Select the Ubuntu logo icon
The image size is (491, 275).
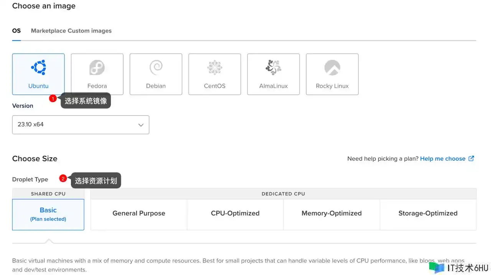coord(38,68)
